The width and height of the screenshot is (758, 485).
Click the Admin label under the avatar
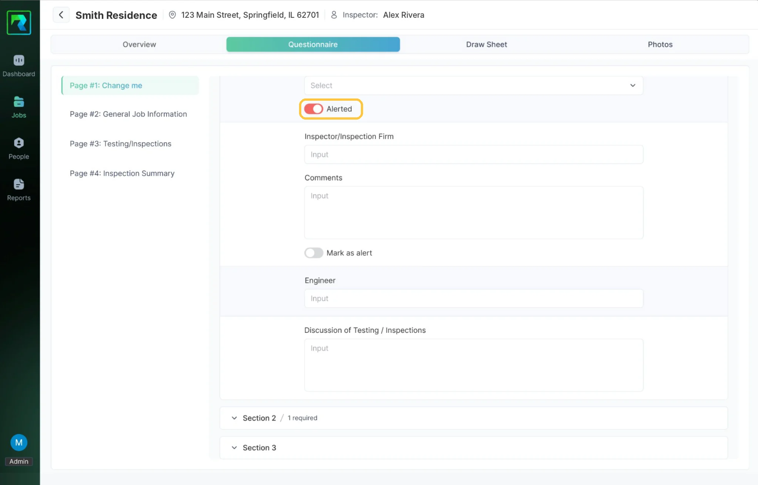click(x=19, y=461)
